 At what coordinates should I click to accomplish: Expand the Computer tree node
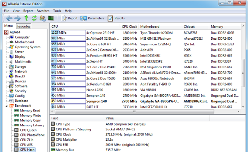pyautogui.click(x=6, y=38)
